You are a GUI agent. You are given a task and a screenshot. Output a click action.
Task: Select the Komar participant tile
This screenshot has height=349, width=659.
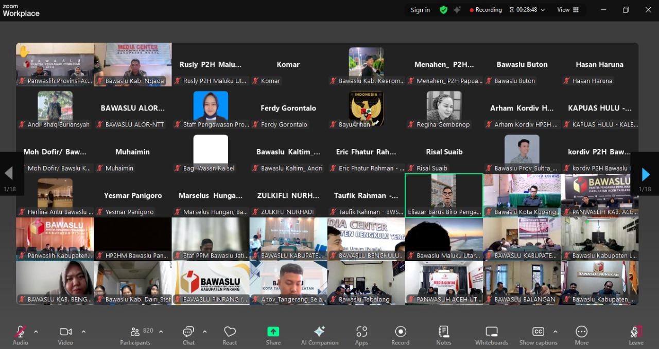point(288,64)
